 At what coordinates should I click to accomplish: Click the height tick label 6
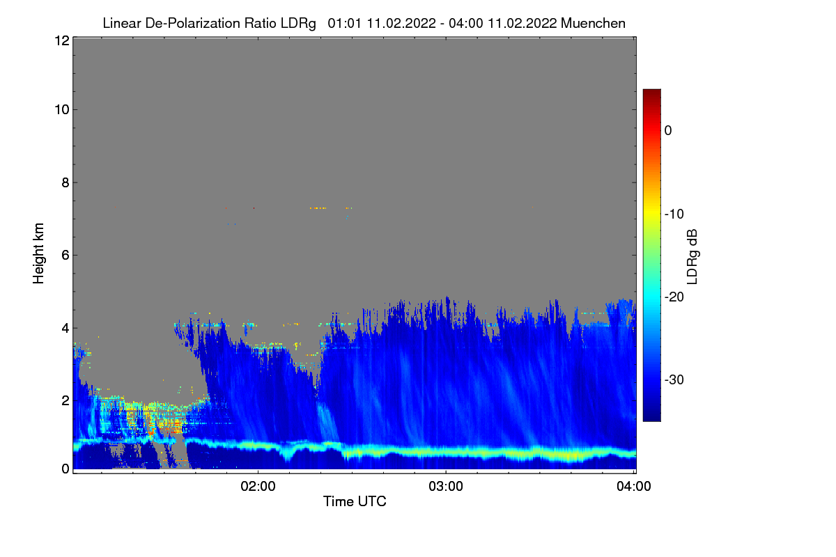(65, 255)
